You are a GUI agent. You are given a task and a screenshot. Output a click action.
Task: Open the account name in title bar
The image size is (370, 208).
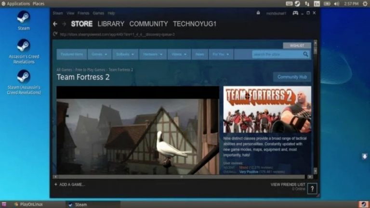click(276, 13)
